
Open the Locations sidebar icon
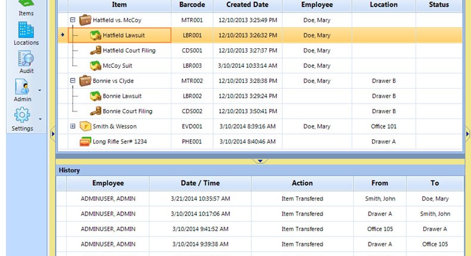(26, 30)
